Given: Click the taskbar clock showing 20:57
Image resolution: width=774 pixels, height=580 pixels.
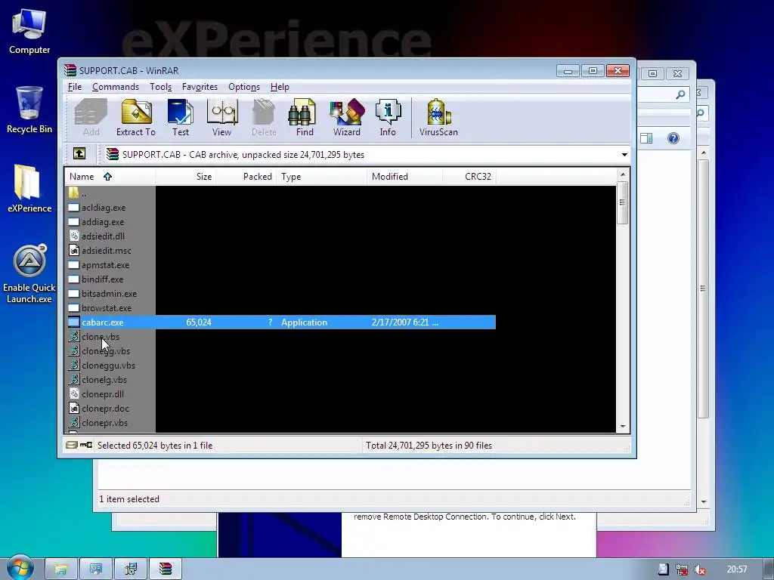Looking at the screenshot, I should point(736,569).
